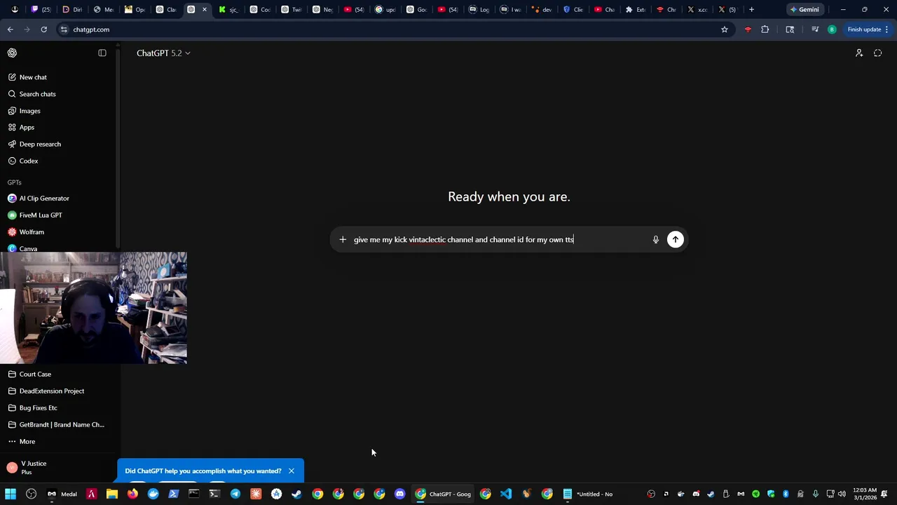
Task: Close the active ChatGPT tab
Action: pos(205,10)
